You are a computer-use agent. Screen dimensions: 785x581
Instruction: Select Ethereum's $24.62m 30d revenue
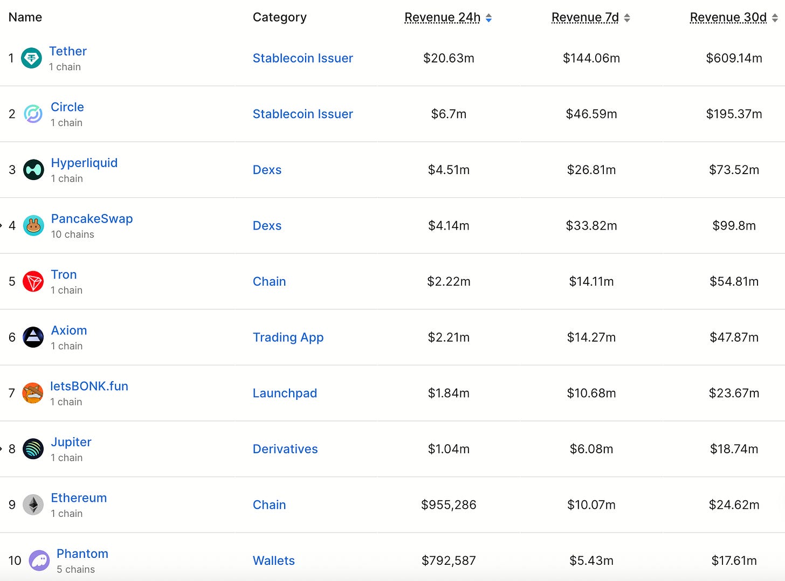coord(734,504)
